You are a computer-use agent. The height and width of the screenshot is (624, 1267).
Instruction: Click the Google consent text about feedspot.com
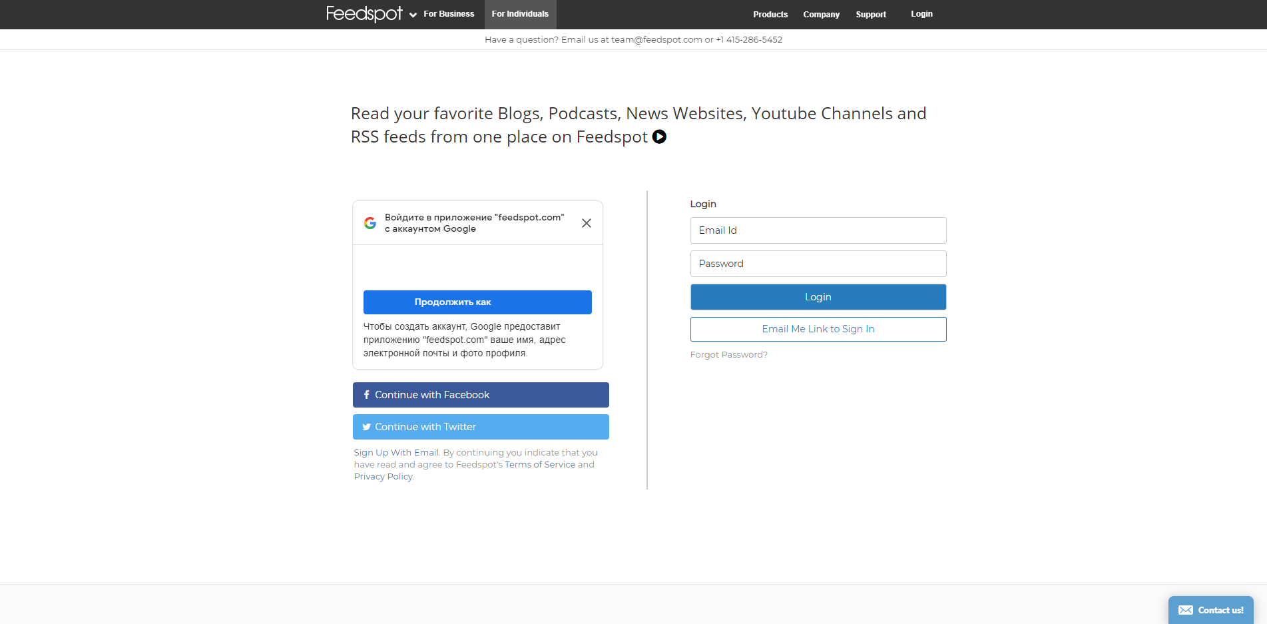(465, 340)
